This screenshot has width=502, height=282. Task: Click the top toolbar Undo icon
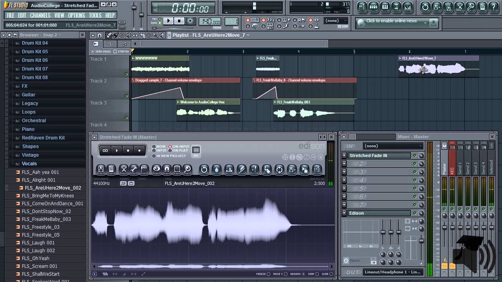(x=426, y=7)
